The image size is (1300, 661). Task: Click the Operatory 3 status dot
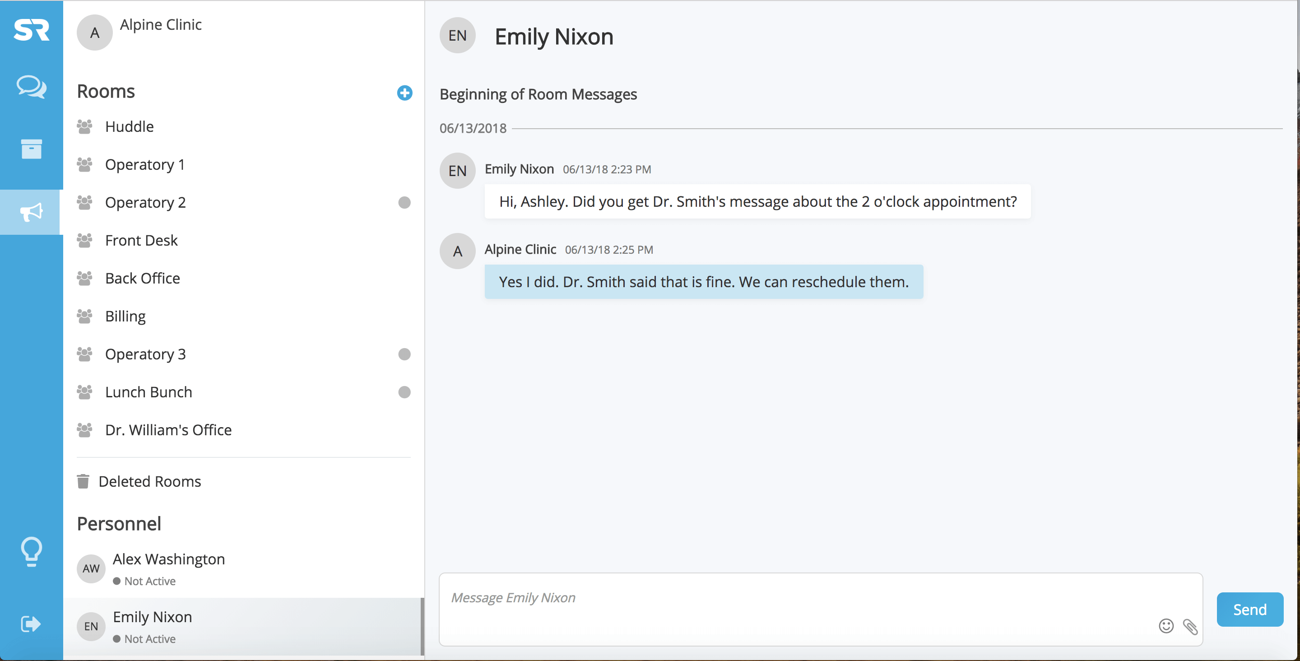tap(404, 354)
